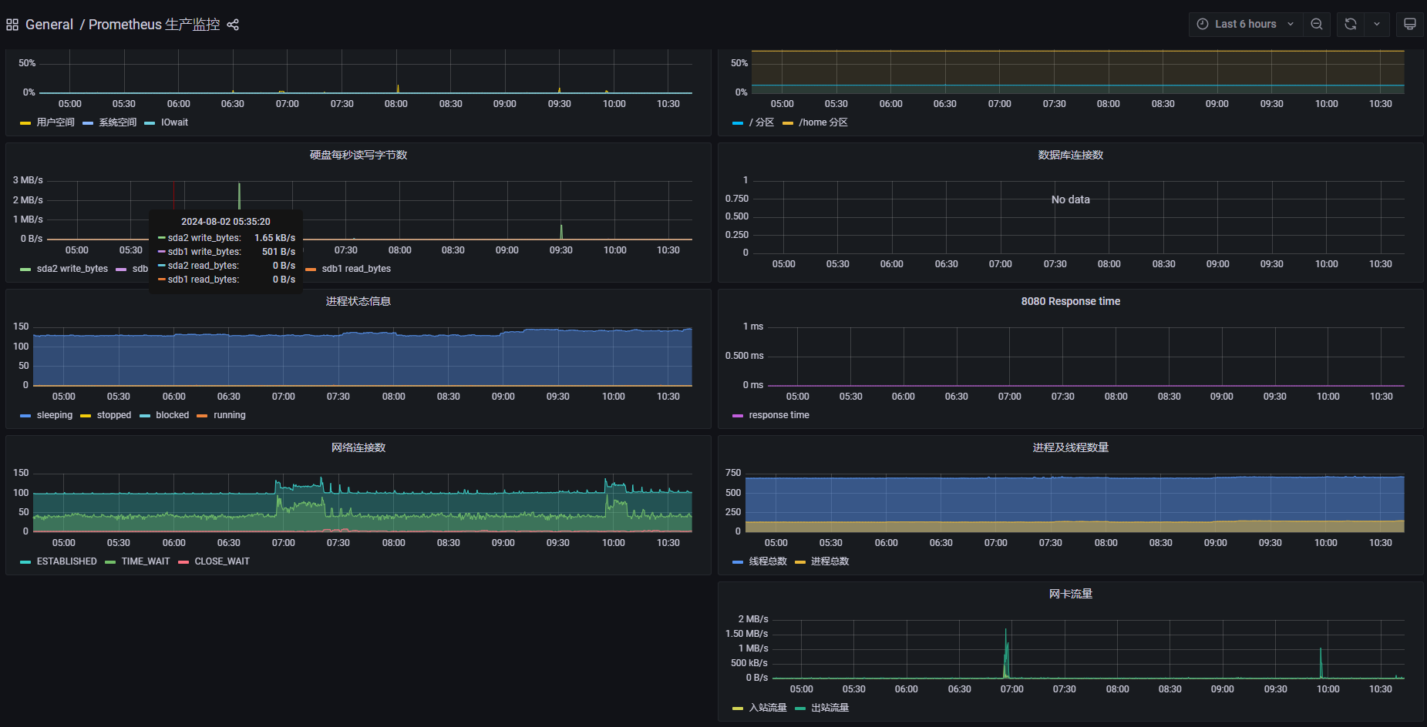Toggle CLOSE_WAIT legend series

coord(222,561)
